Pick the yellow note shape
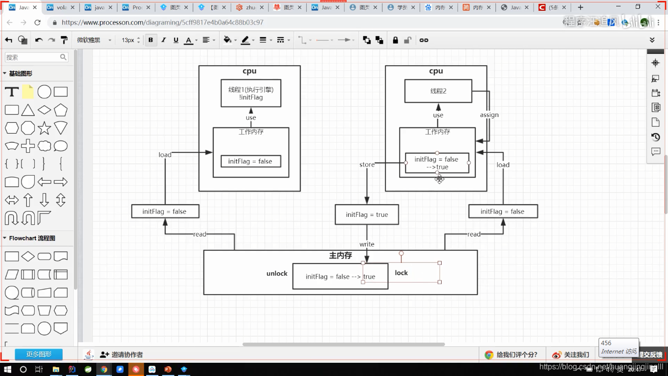The image size is (668, 376). (x=28, y=92)
